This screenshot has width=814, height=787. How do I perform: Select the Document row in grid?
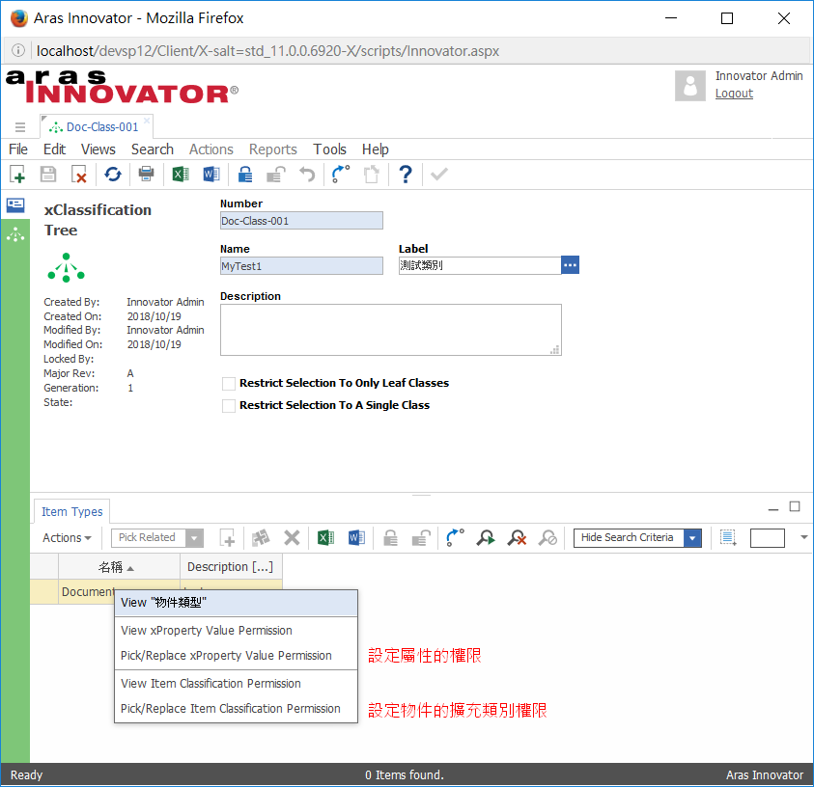tap(86, 591)
